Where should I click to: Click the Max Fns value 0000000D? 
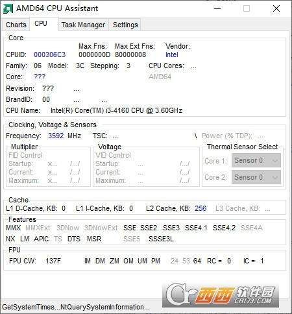[x=94, y=54]
